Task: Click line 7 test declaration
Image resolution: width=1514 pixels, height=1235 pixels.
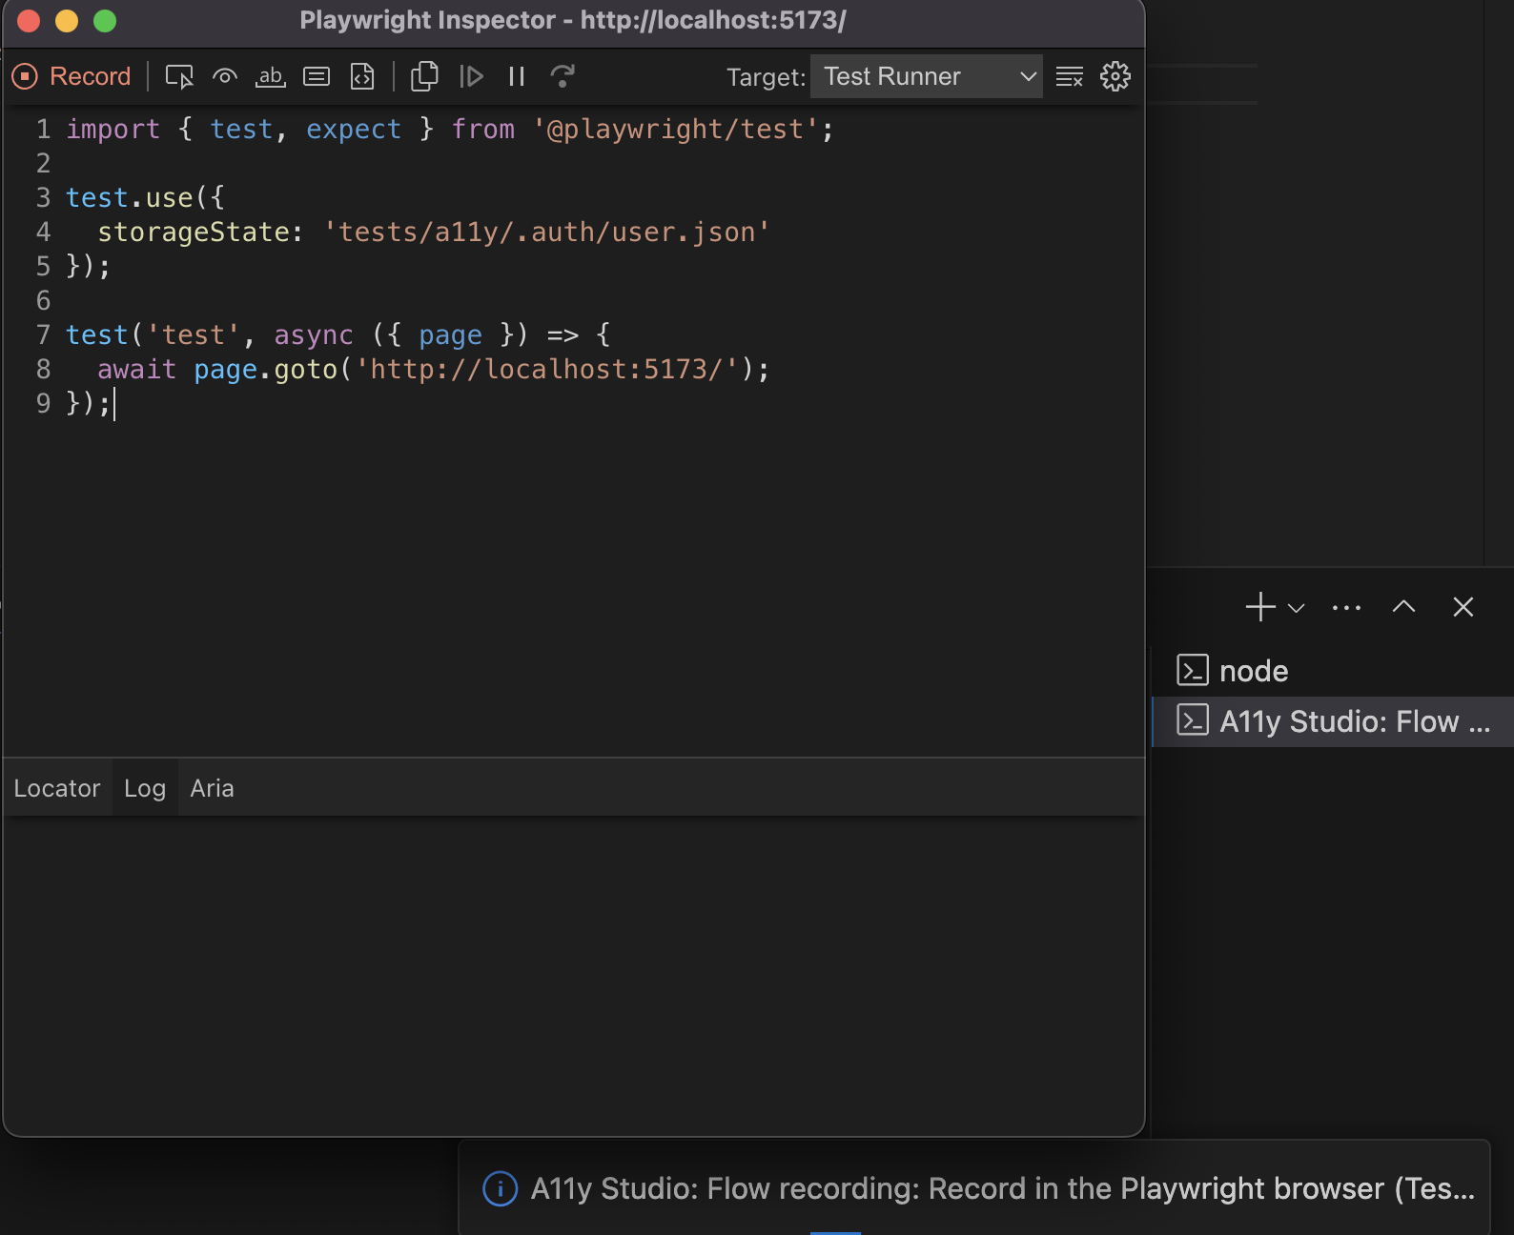Action: (338, 334)
